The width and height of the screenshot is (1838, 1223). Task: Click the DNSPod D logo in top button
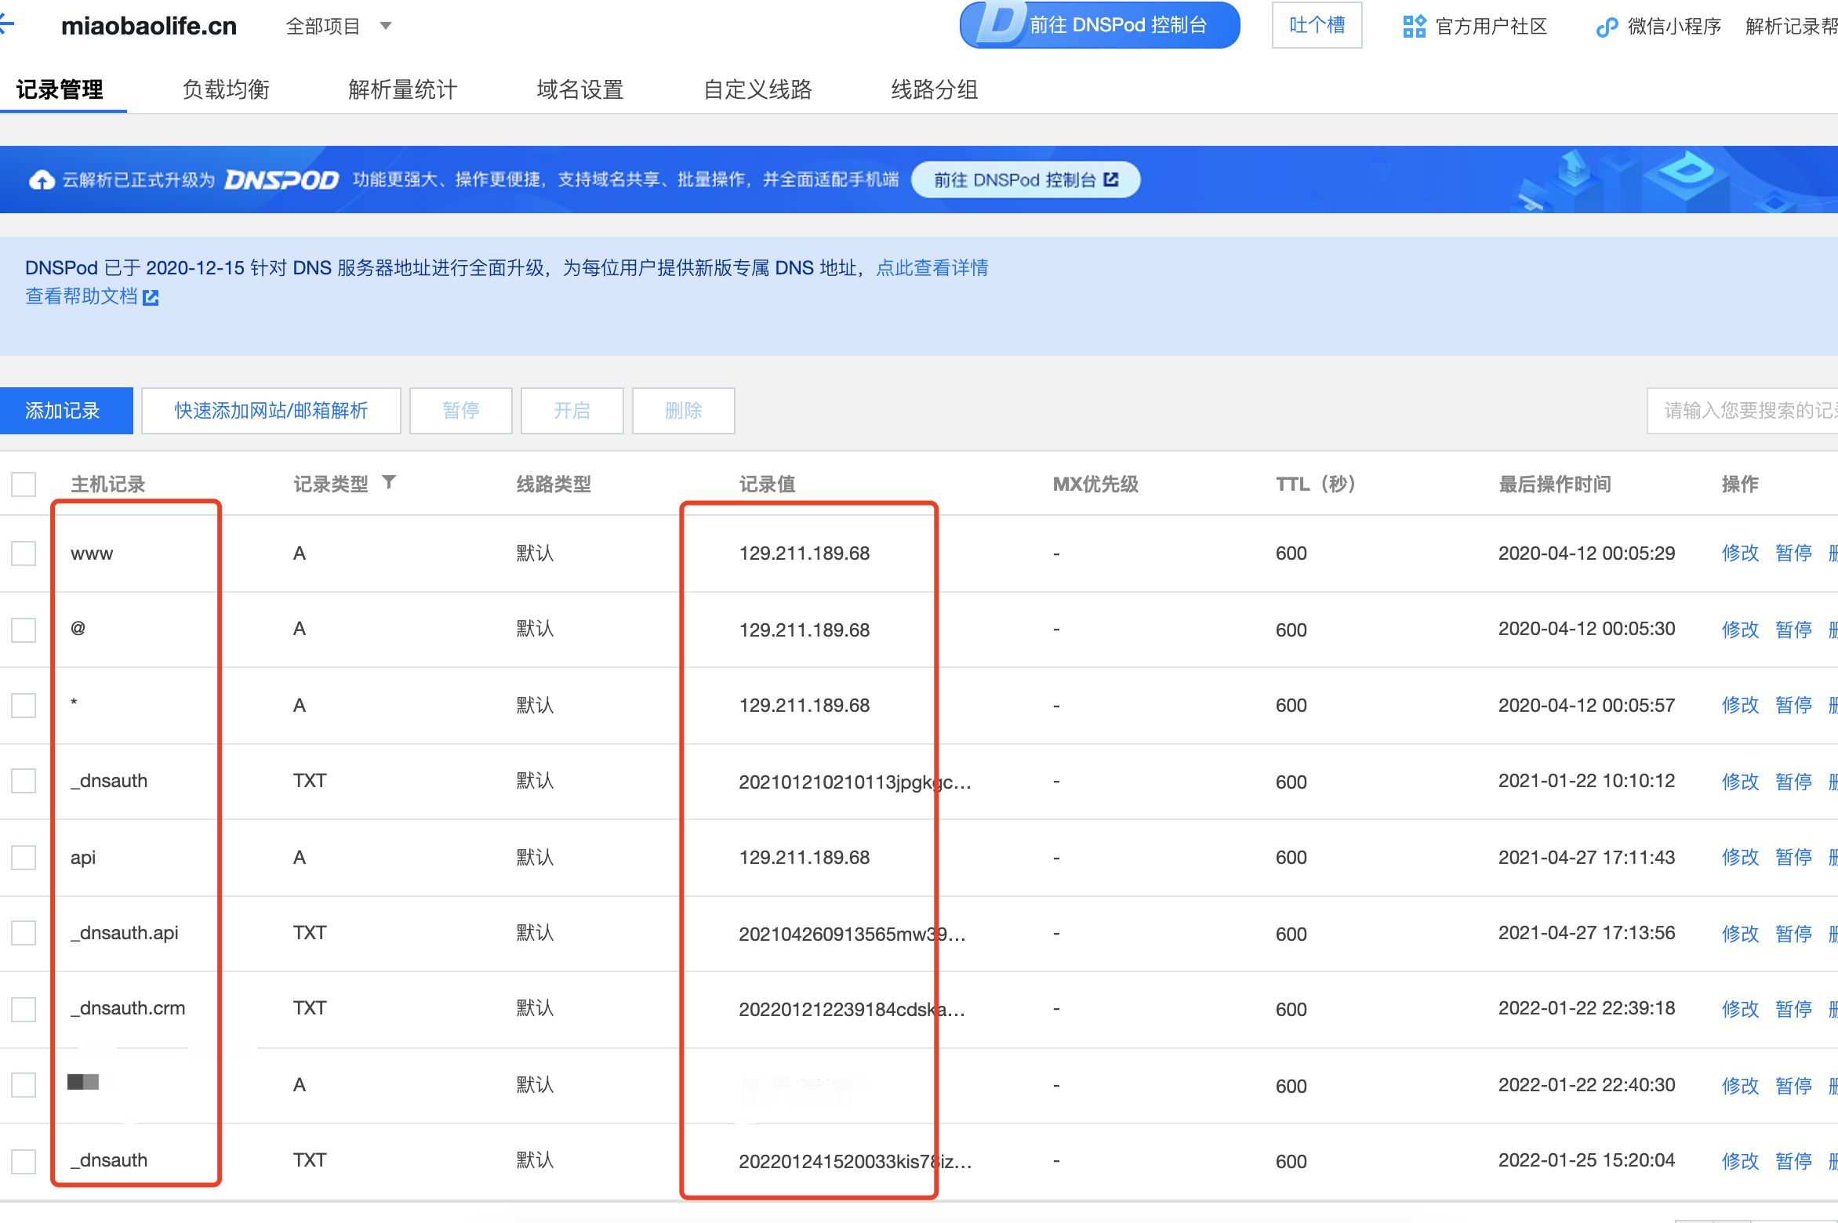click(x=1001, y=24)
